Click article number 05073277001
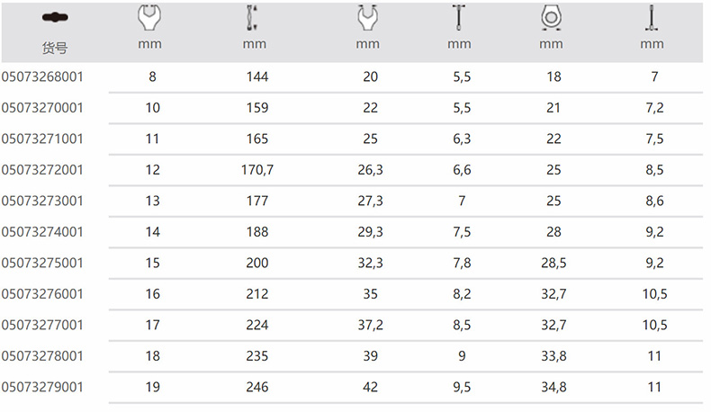 [42, 324]
